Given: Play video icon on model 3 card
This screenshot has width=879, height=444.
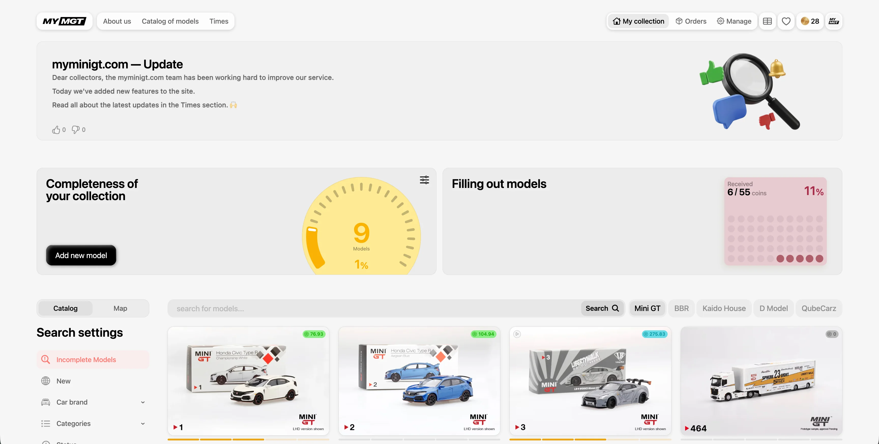Looking at the screenshot, I should point(517,334).
